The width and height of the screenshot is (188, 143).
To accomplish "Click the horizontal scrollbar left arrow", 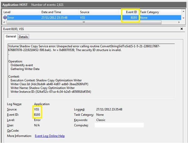I will (x=4, y=22).
